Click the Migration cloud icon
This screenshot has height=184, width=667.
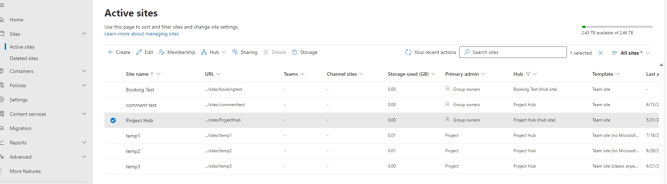point(2,128)
